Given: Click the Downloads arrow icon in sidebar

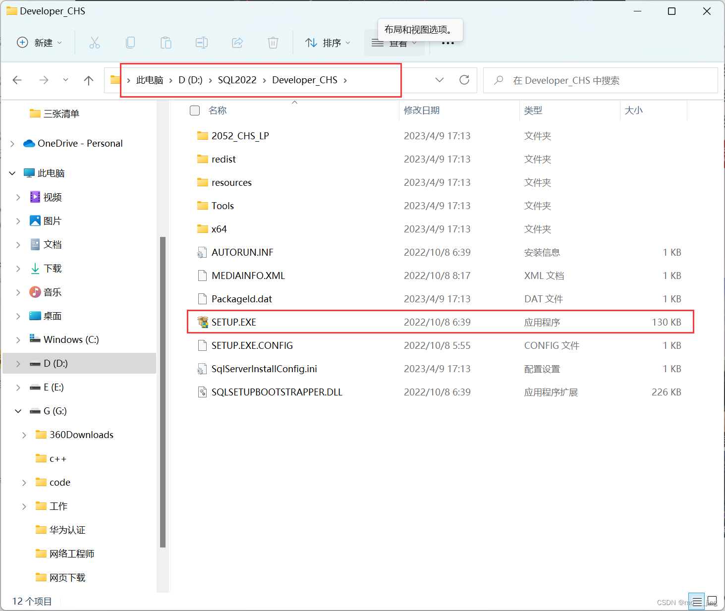Looking at the screenshot, I should (35, 269).
